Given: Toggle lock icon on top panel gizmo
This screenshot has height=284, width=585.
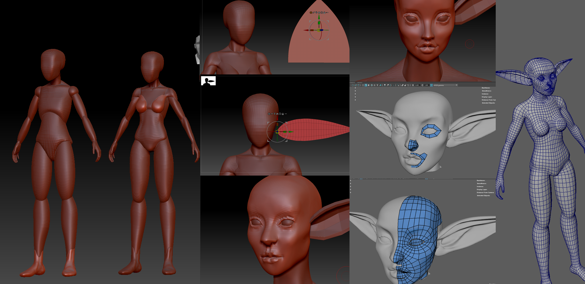Looking at the screenshot, I should pos(324,12).
